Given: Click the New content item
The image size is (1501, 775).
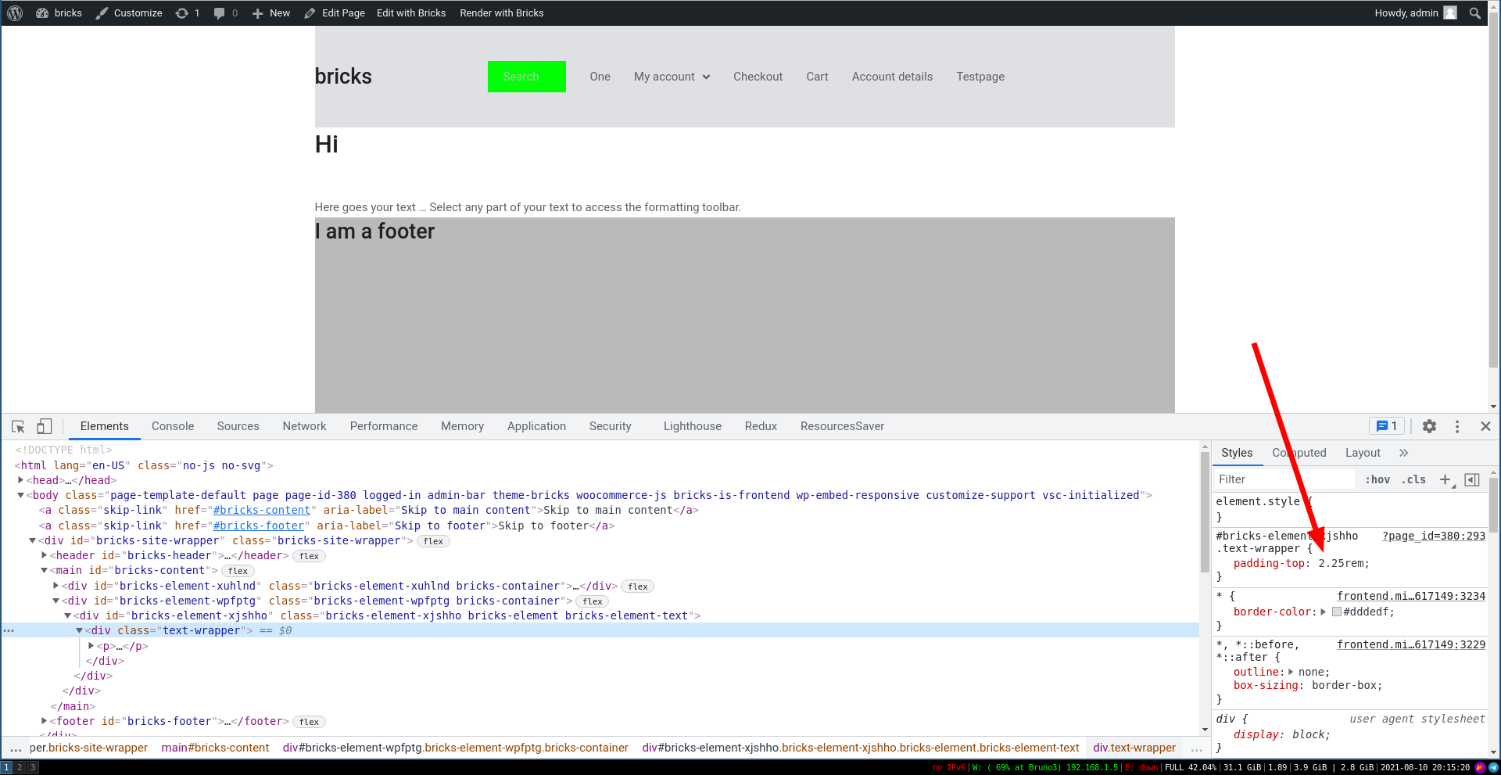Looking at the screenshot, I should point(271,13).
